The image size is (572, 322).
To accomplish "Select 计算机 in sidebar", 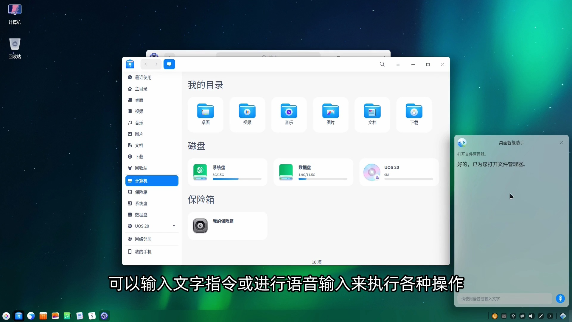I will point(152,181).
